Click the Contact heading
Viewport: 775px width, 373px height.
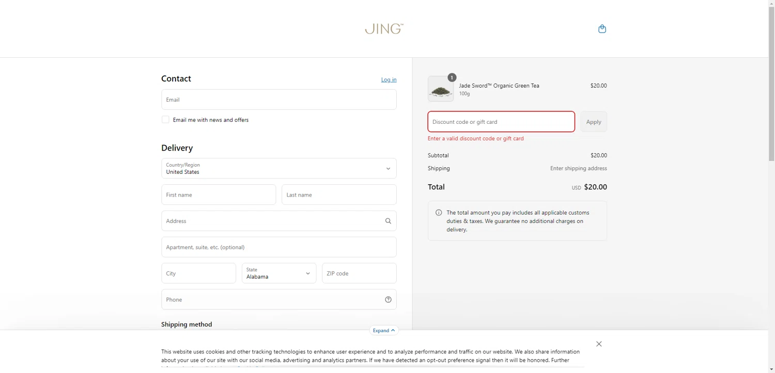pos(176,78)
